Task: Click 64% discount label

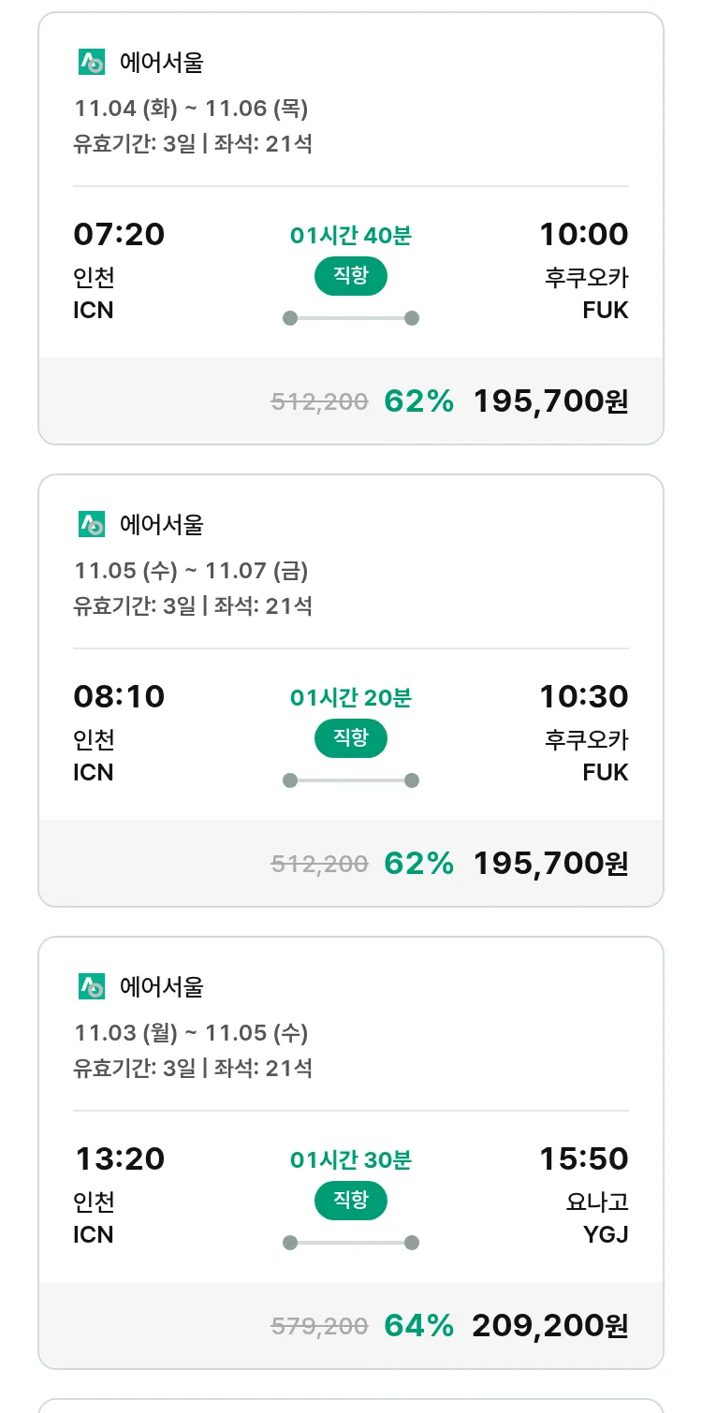Action: (x=418, y=1326)
